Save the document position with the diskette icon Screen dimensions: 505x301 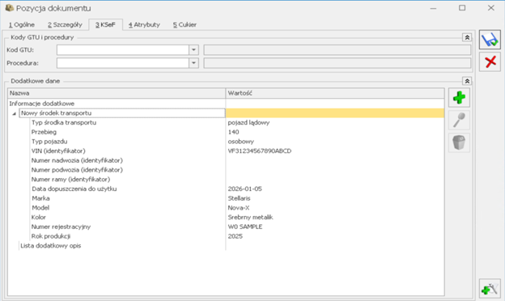pos(490,40)
